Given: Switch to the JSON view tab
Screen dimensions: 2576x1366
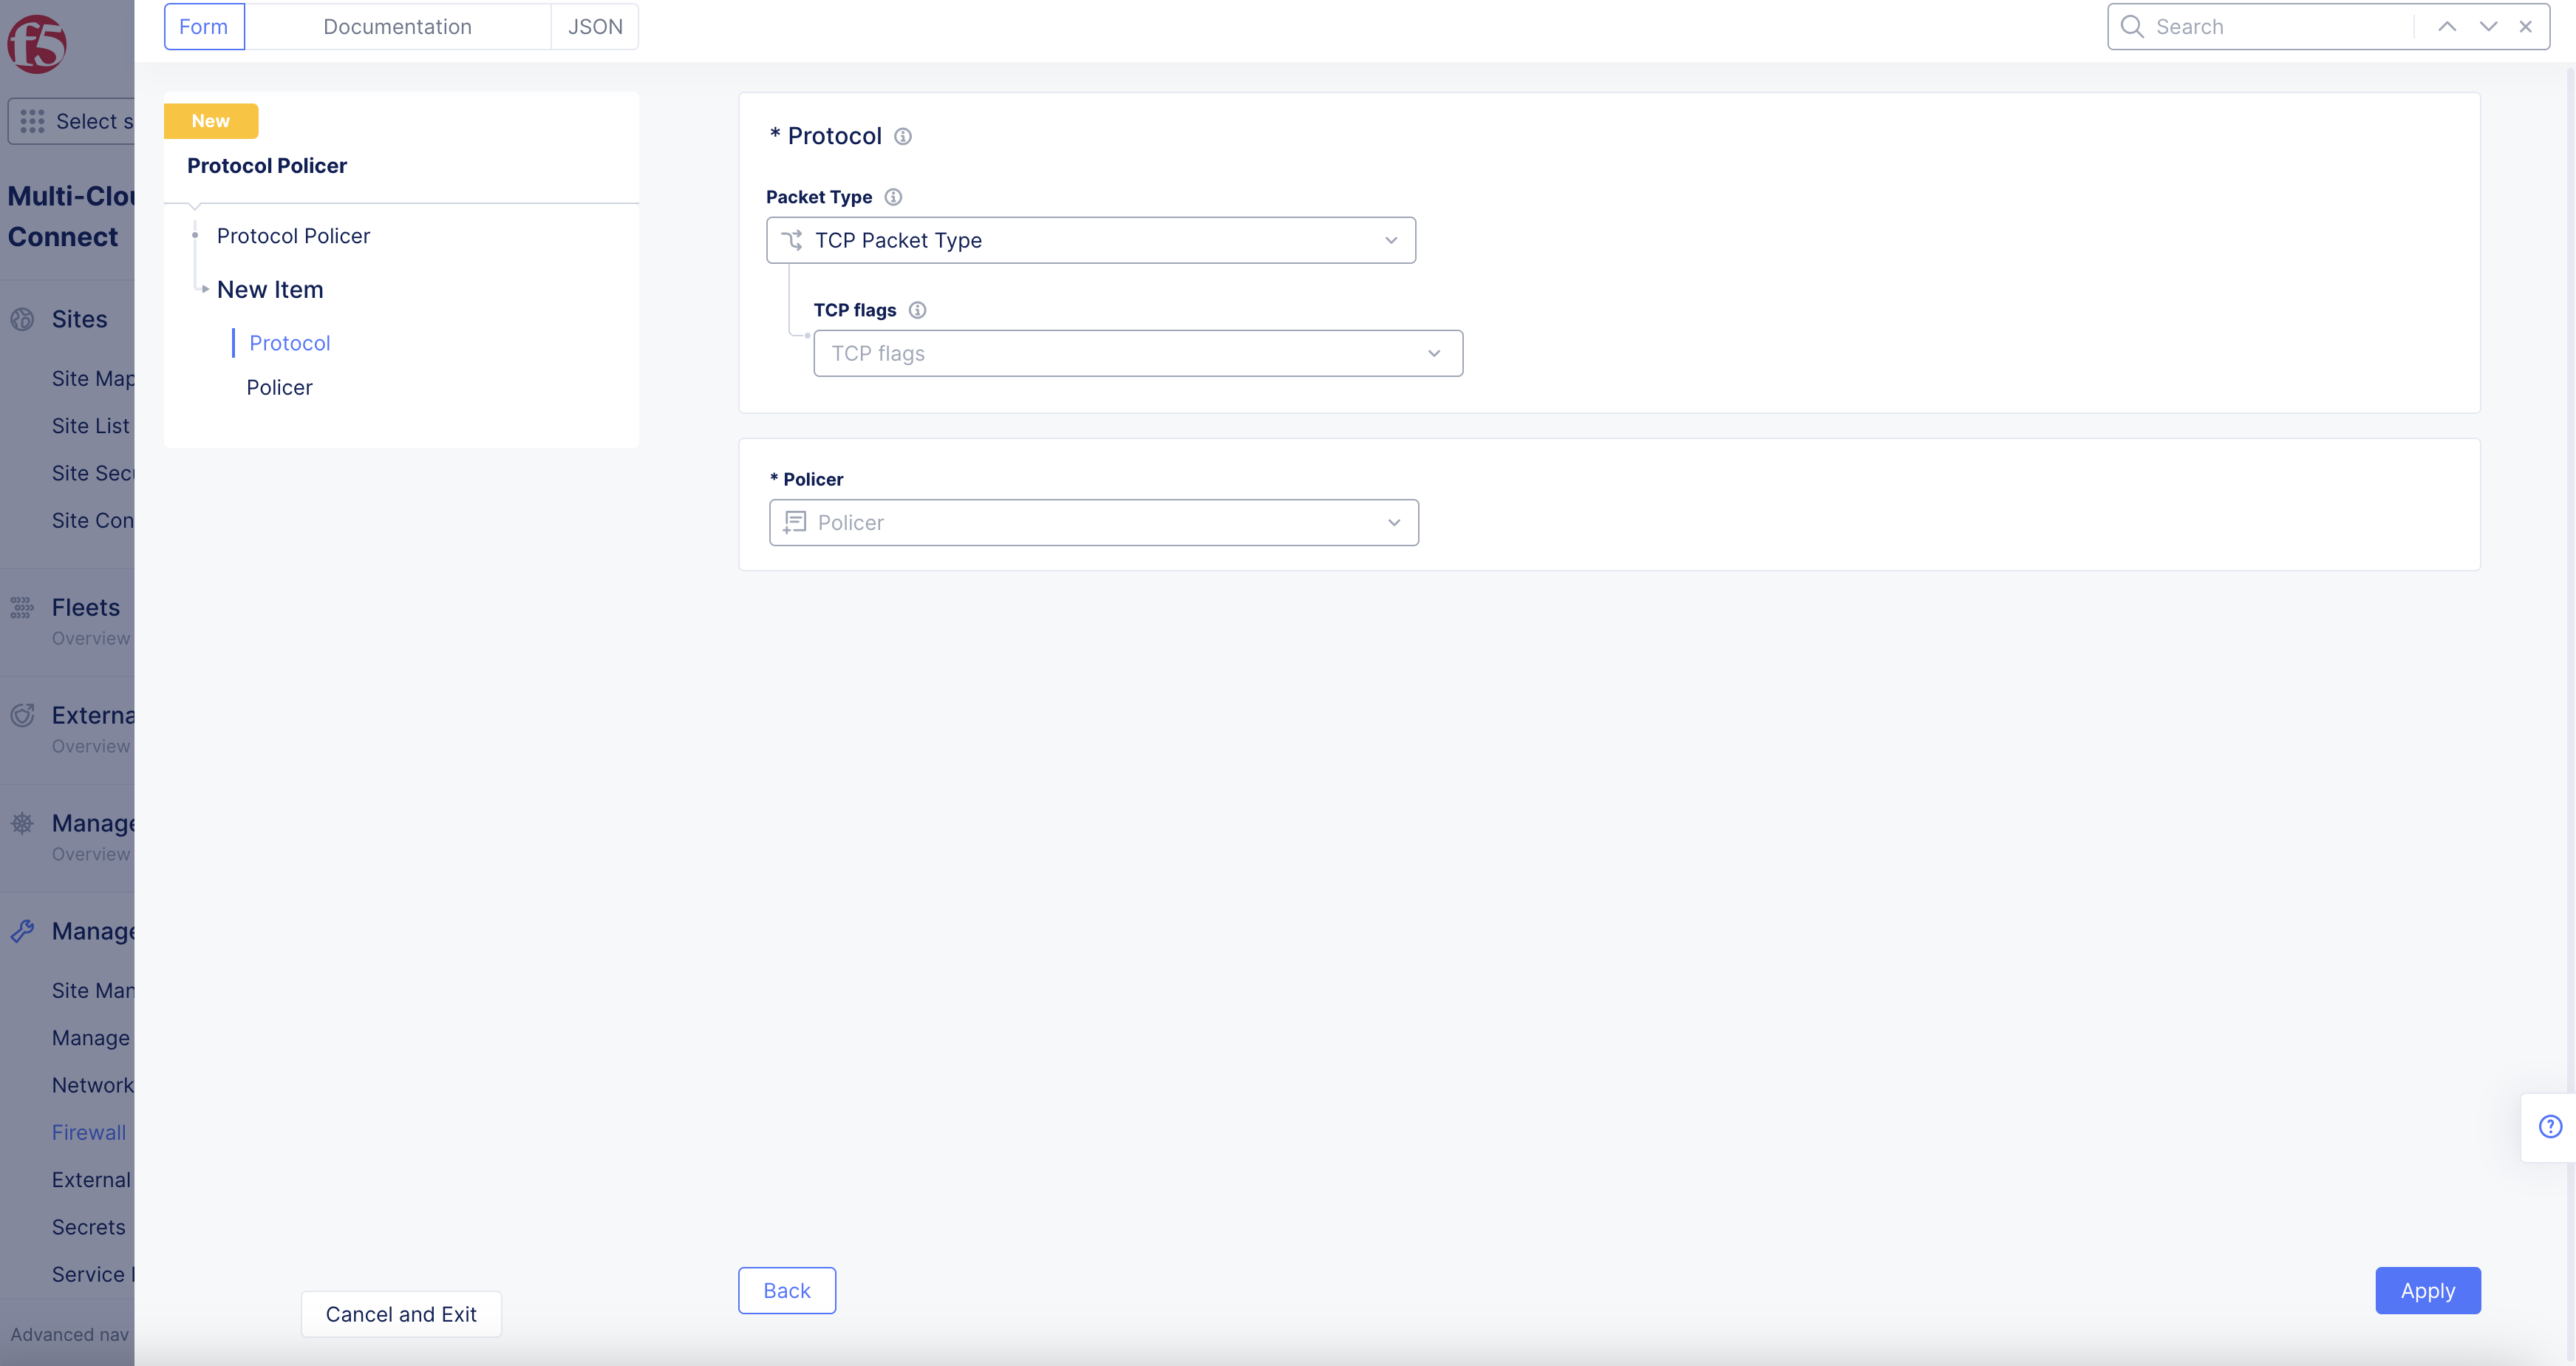Looking at the screenshot, I should pyautogui.click(x=595, y=26).
